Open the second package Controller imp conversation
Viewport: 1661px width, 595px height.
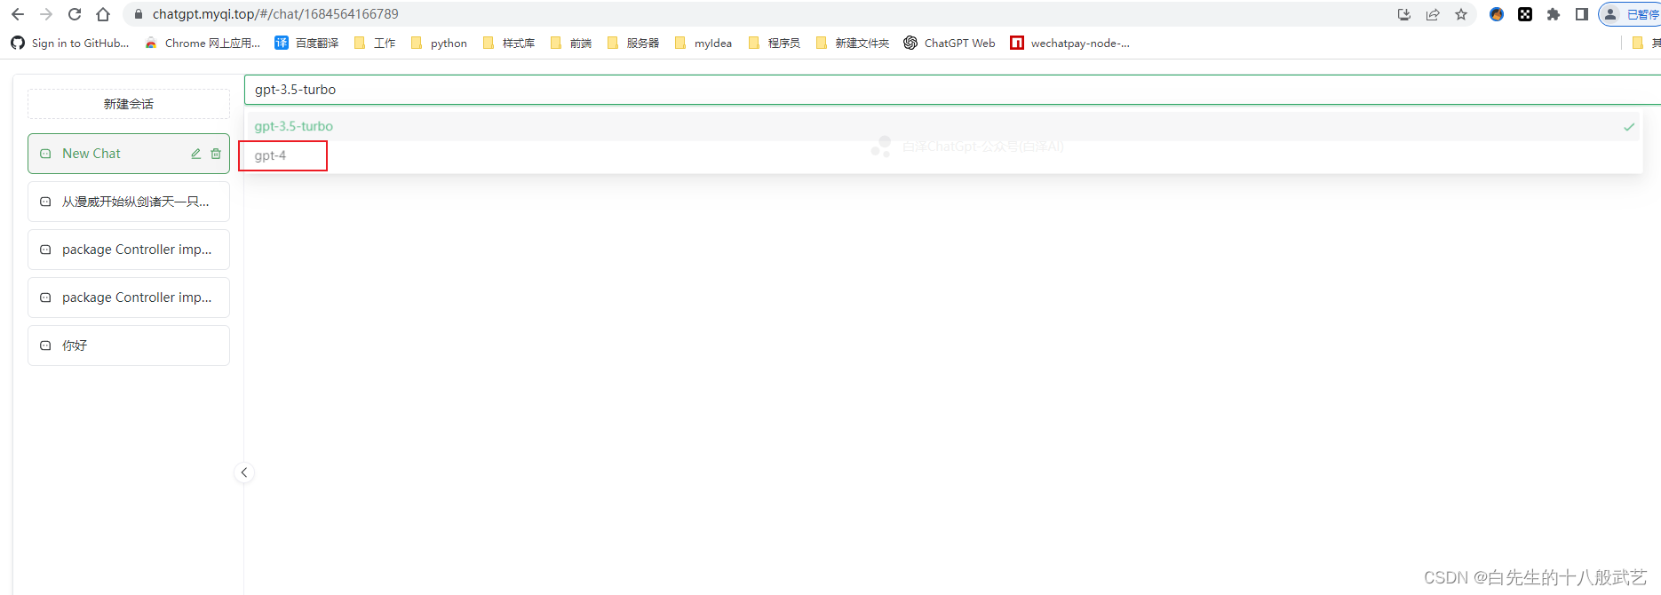click(x=129, y=297)
